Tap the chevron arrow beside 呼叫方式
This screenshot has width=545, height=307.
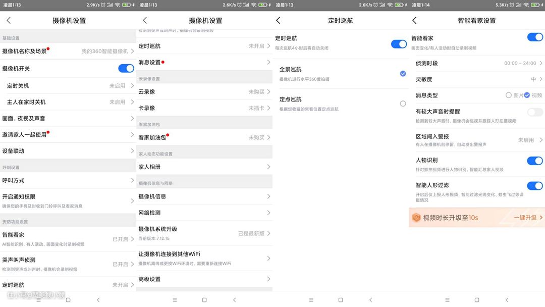pyautogui.click(x=132, y=180)
